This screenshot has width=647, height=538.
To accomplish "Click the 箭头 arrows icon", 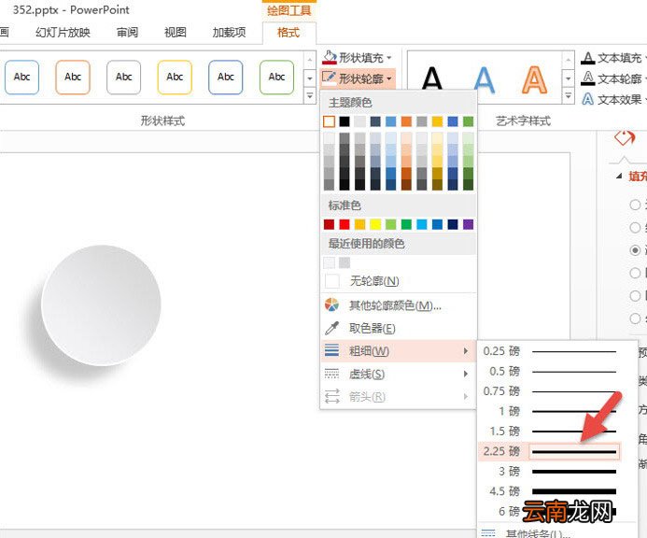I will (x=331, y=396).
